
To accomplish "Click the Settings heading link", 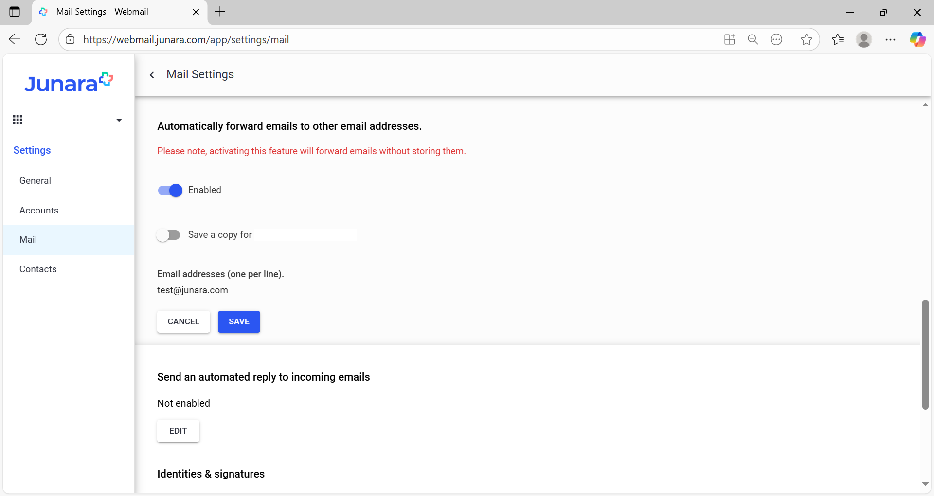I will point(32,150).
